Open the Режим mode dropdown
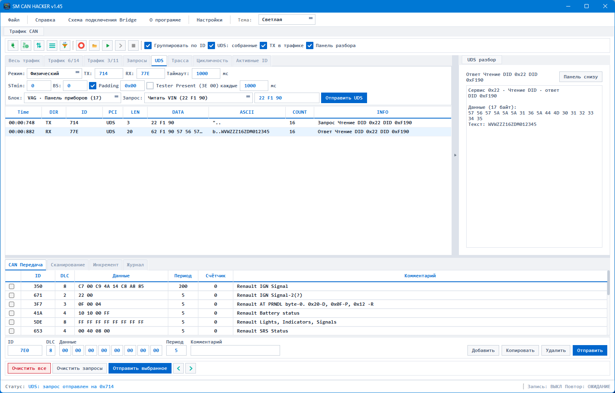615x393 pixels. click(x=54, y=73)
